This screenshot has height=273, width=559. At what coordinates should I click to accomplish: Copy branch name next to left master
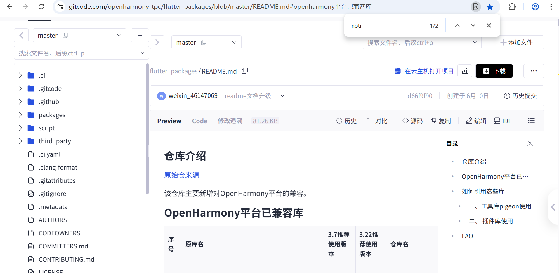pos(65,35)
